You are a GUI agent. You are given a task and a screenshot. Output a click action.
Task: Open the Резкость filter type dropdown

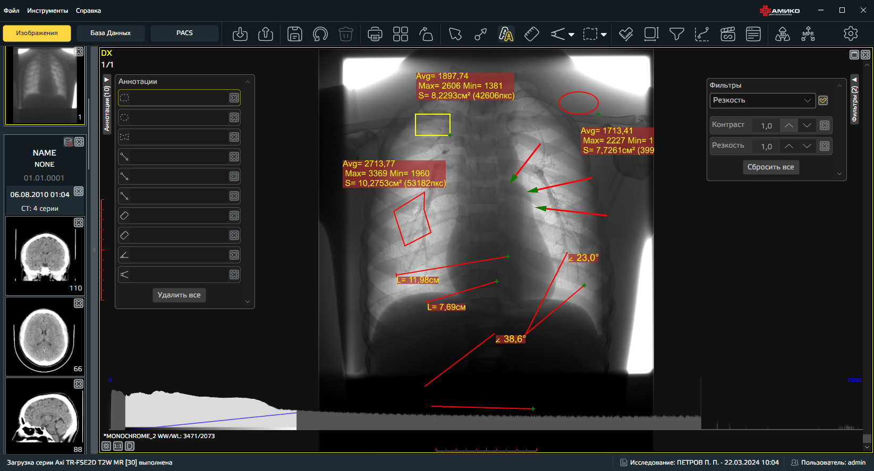pos(762,100)
